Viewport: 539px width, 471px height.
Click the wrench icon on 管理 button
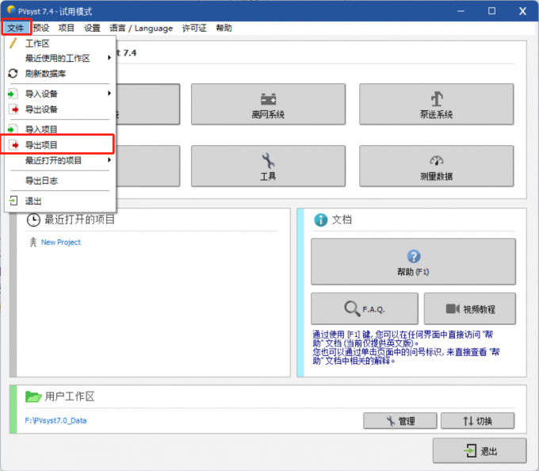[x=391, y=421]
